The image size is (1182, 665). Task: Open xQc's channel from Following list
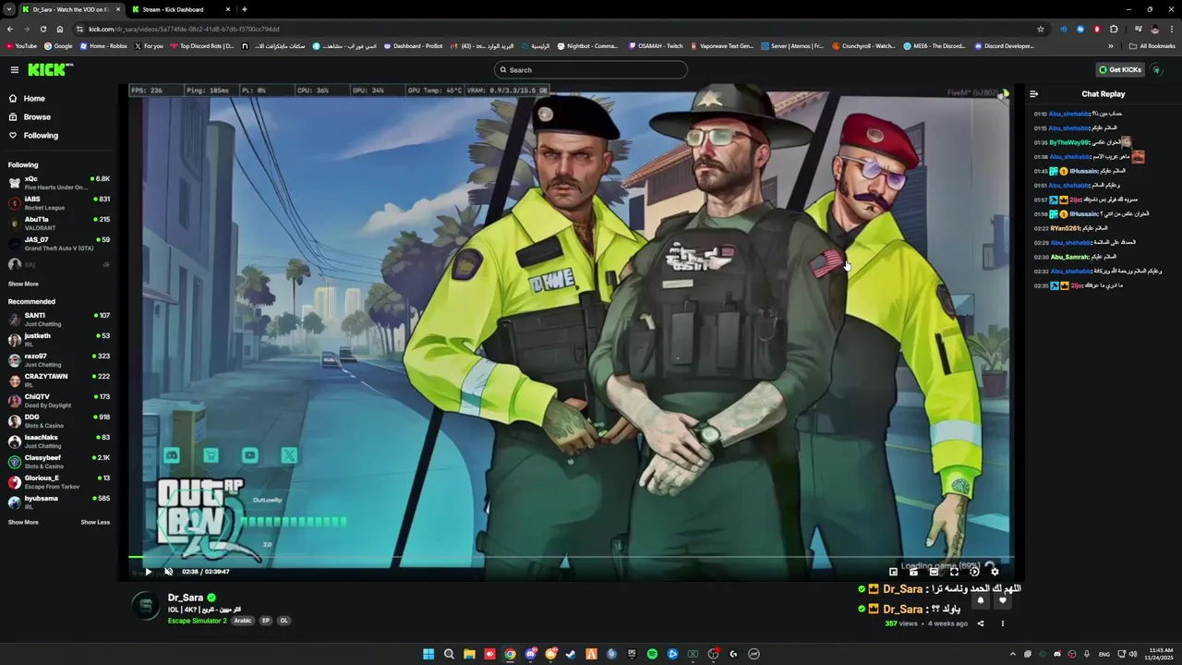[x=59, y=183]
